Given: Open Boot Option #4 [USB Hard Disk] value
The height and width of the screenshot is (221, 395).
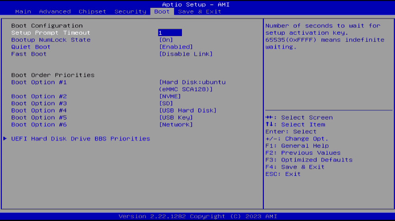Looking at the screenshot, I should [188, 110].
